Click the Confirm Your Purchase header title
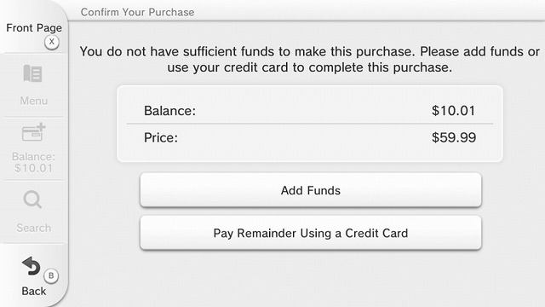The height and width of the screenshot is (307, 545). pyautogui.click(x=137, y=12)
